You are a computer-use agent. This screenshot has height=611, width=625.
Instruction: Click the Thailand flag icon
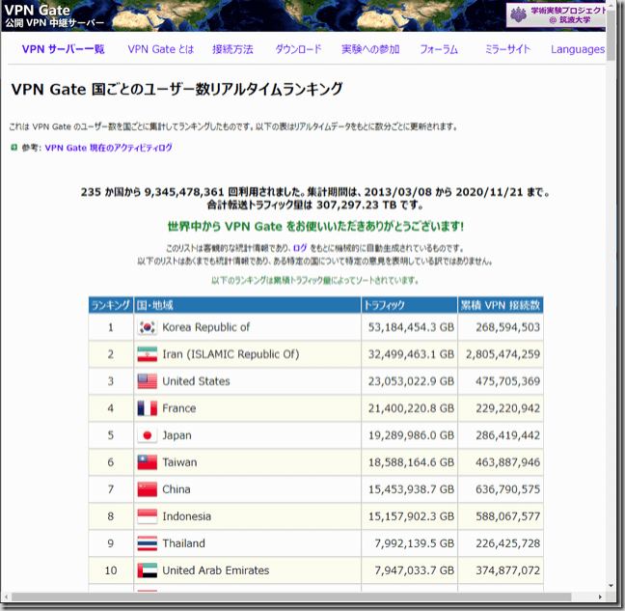(x=147, y=543)
